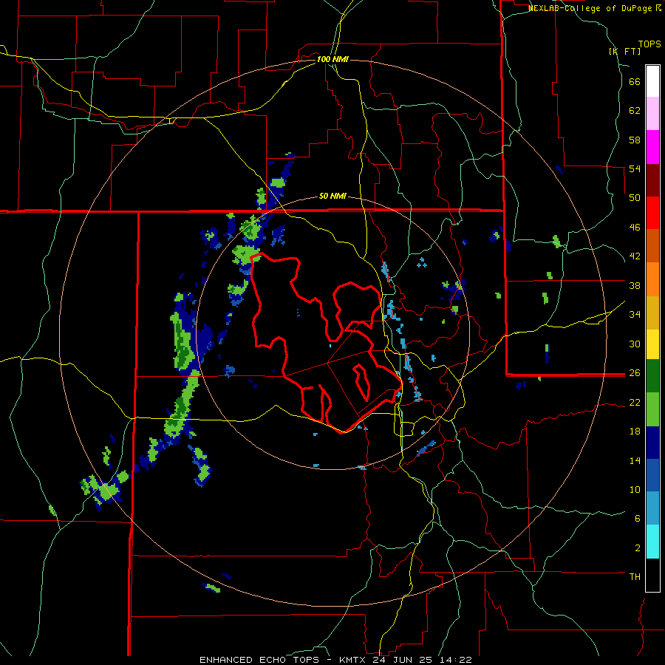
Task: Click the "TH" threshold label in the legend
Action: click(635, 576)
